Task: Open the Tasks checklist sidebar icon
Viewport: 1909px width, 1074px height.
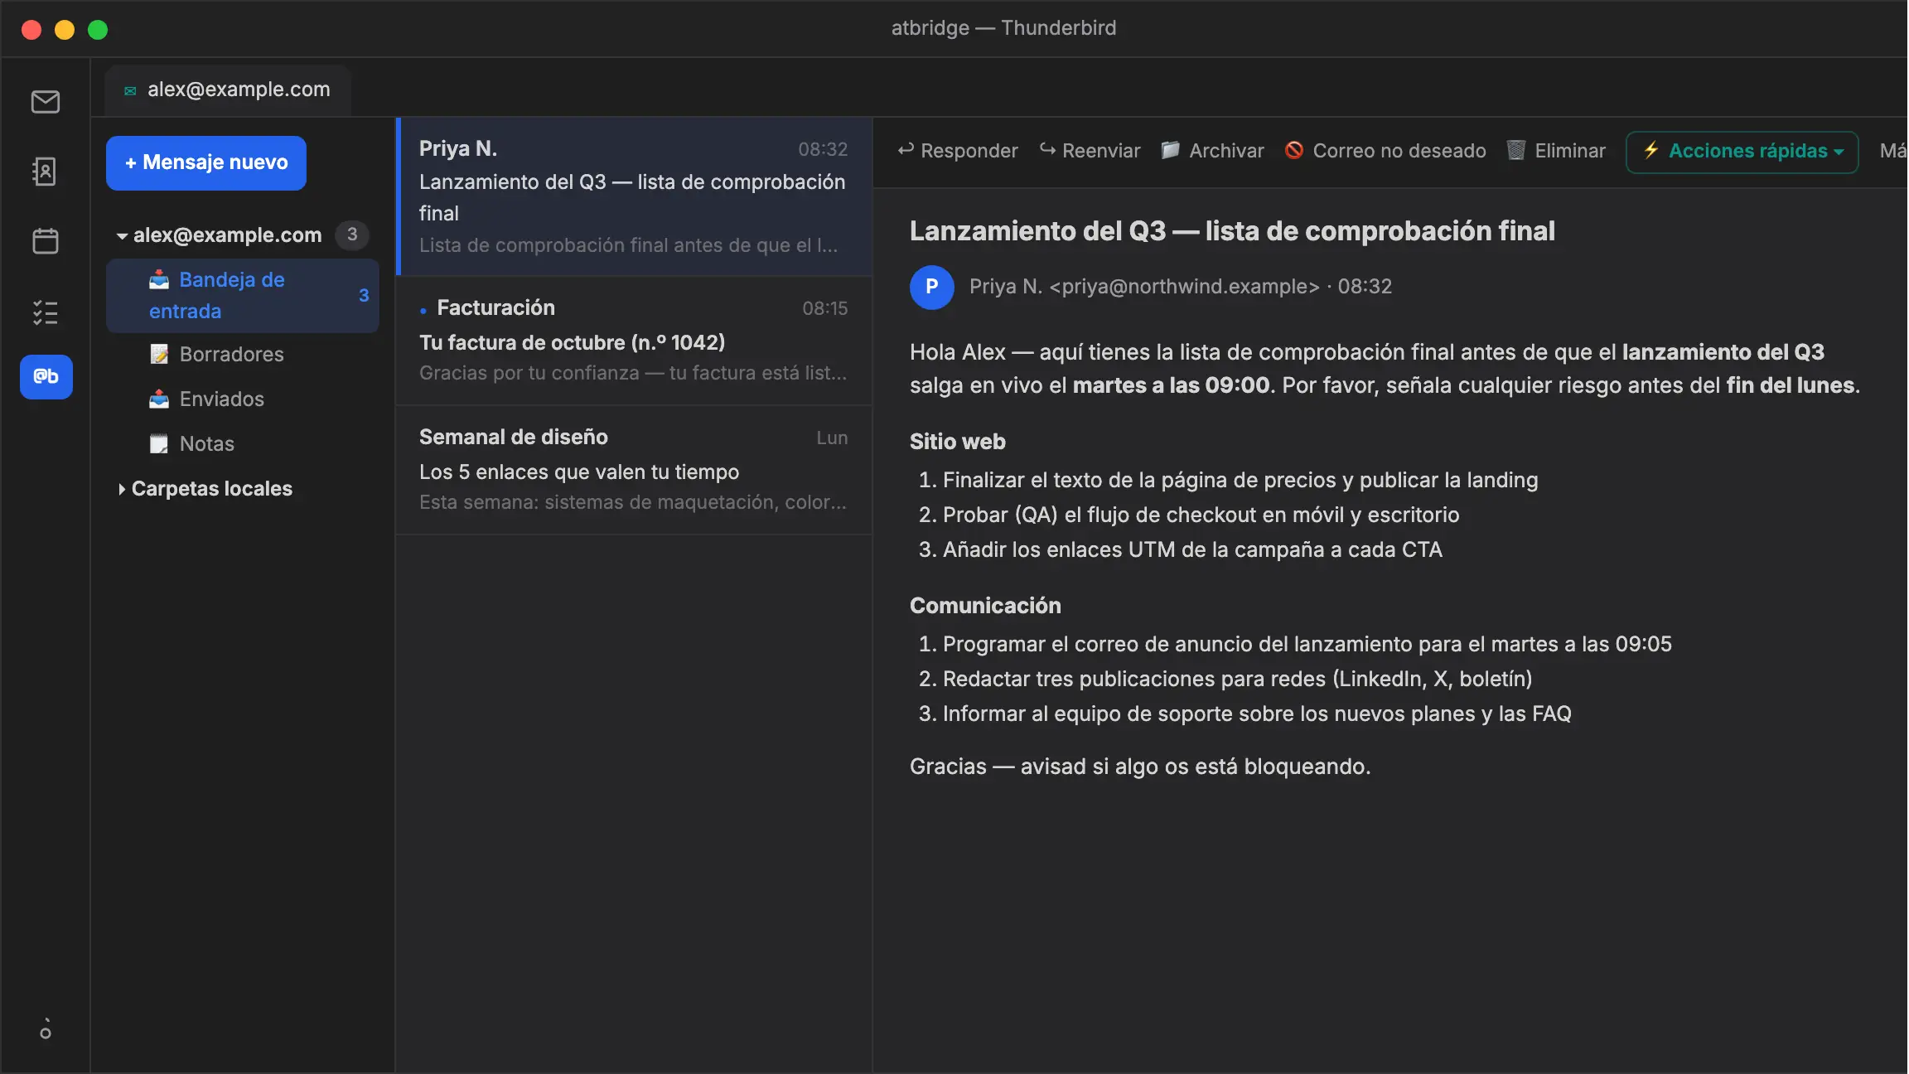Action: 46,312
